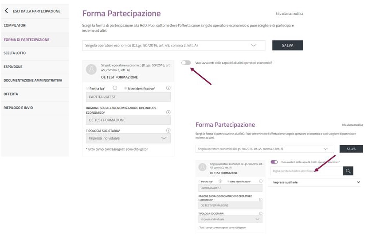Select Partita Iva radio button in larger form
Screen dimensions: 368x240
pos(87,89)
